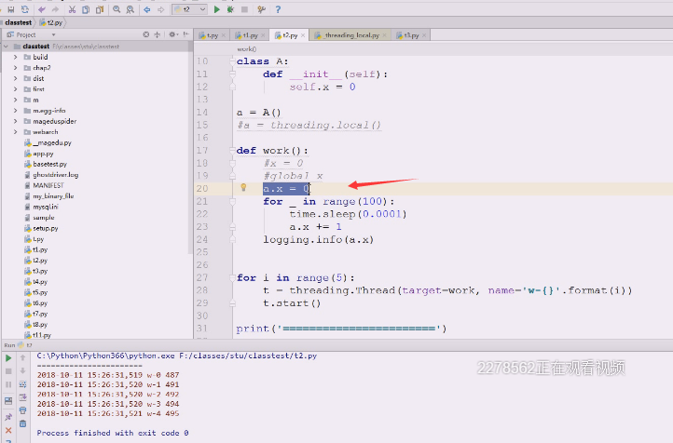Open the t2 run configuration dropdown
This screenshot has height=443, width=673.
tap(190, 9)
